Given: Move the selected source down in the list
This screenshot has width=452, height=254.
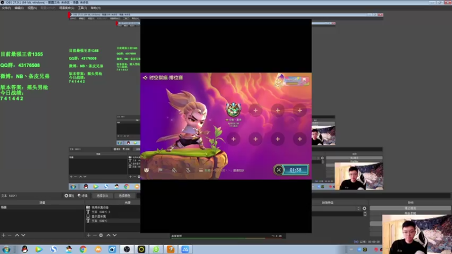Looking at the screenshot, I should click(x=115, y=235).
